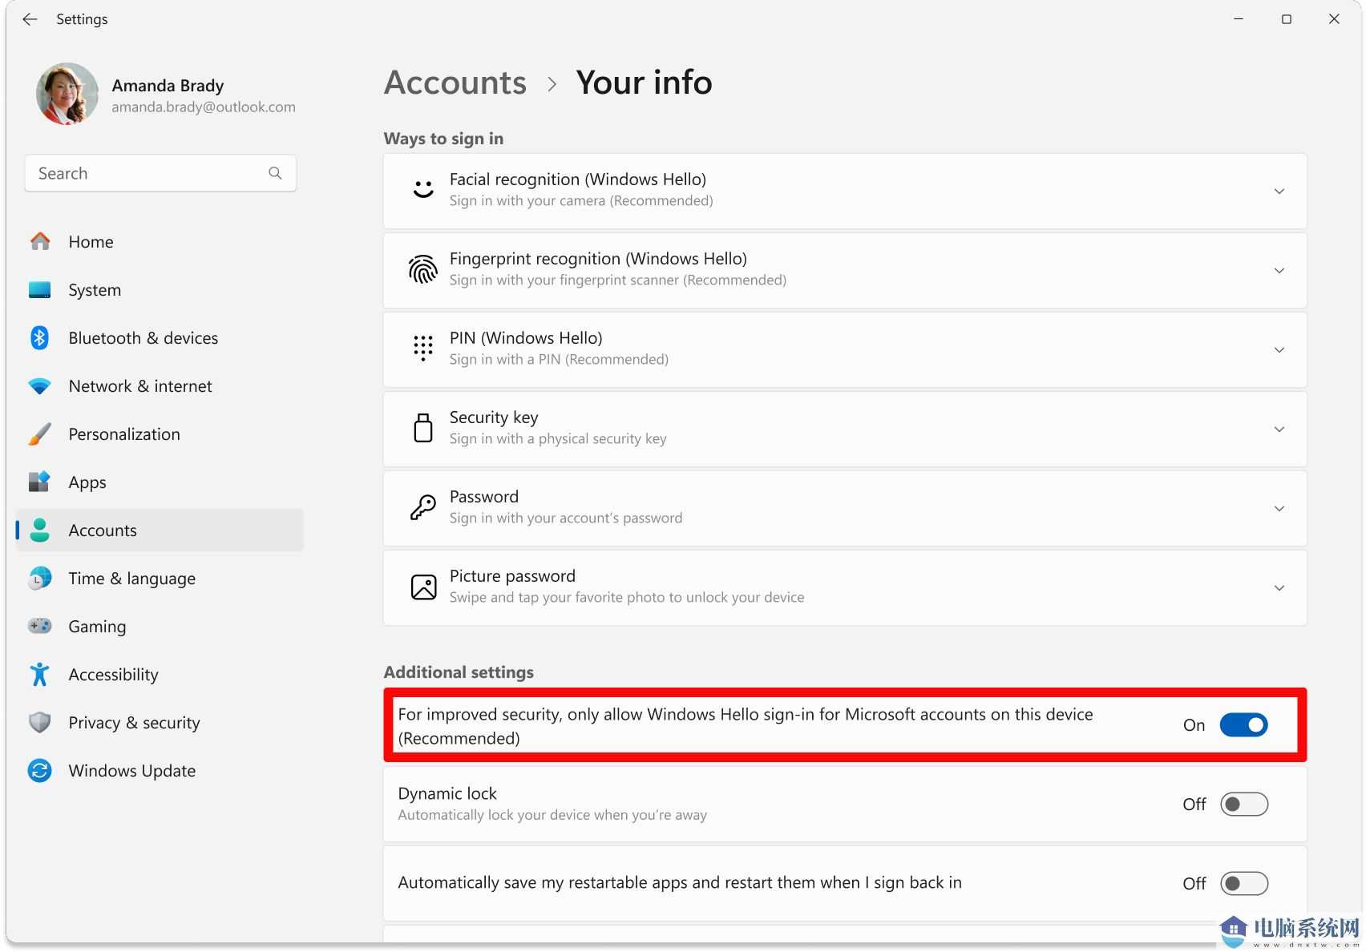The image size is (1366, 952).
Task: Click the Apps icon in the sidebar
Action: point(39,482)
